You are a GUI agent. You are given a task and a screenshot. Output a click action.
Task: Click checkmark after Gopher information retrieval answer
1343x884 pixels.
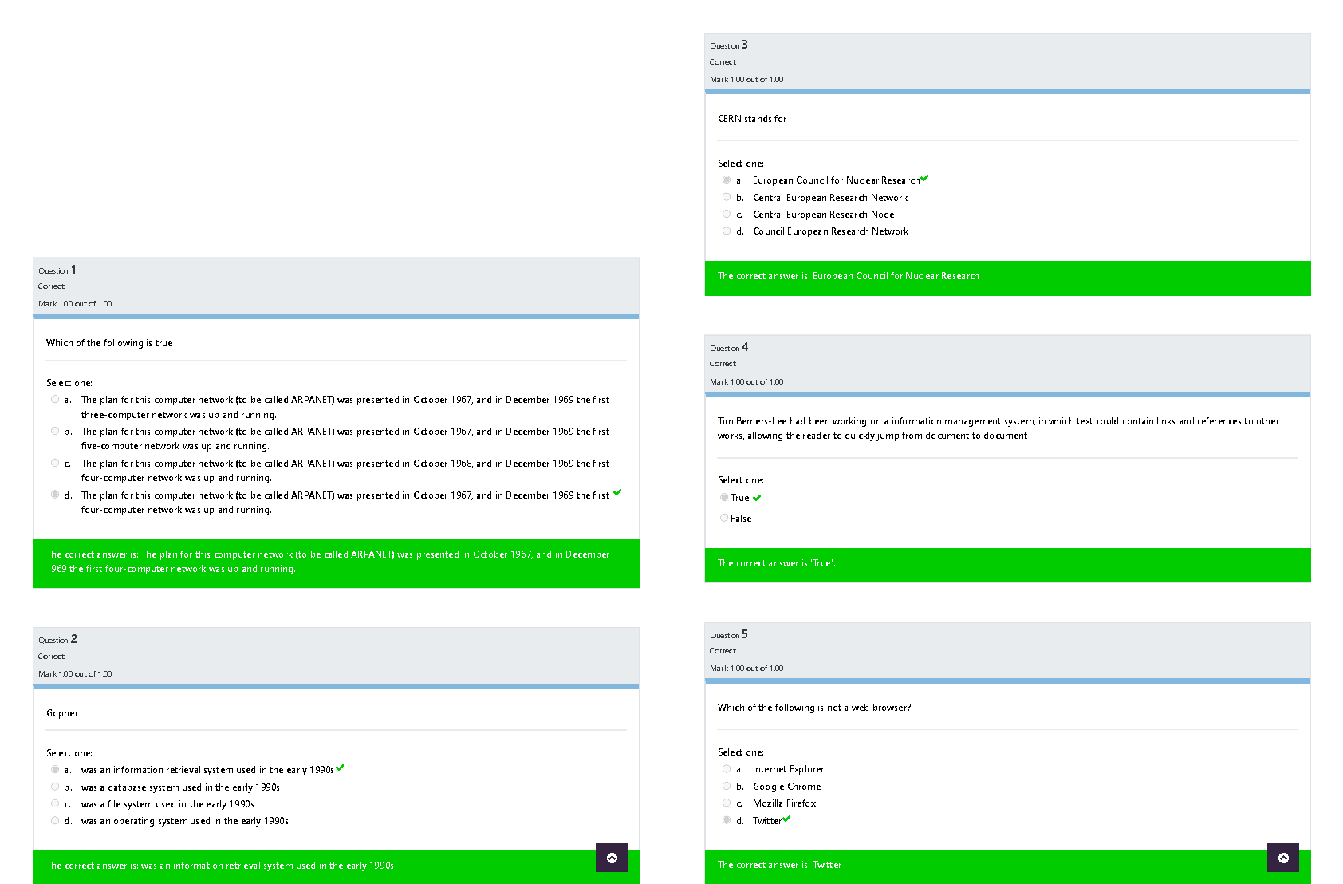340,768
